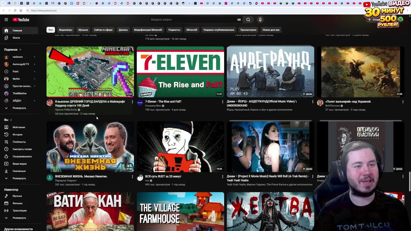Open options menu for Полет валькирий video

(x=403, y=102)
